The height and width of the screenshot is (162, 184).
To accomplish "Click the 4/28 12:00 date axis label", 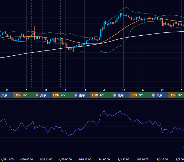I will coord(7,159).
